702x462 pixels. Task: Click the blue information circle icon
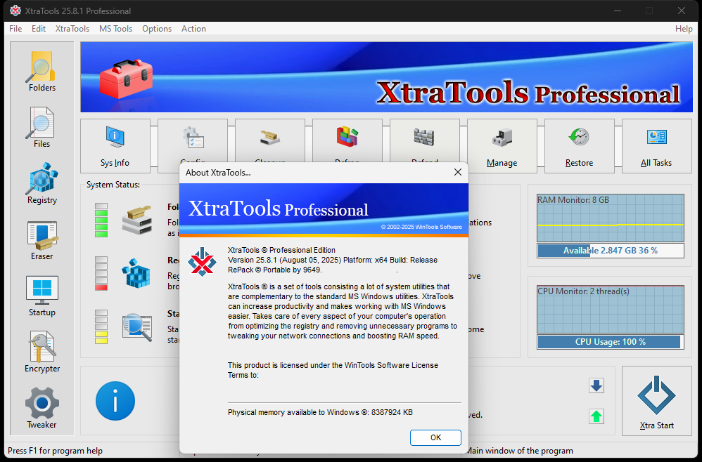tap(115, 401)
